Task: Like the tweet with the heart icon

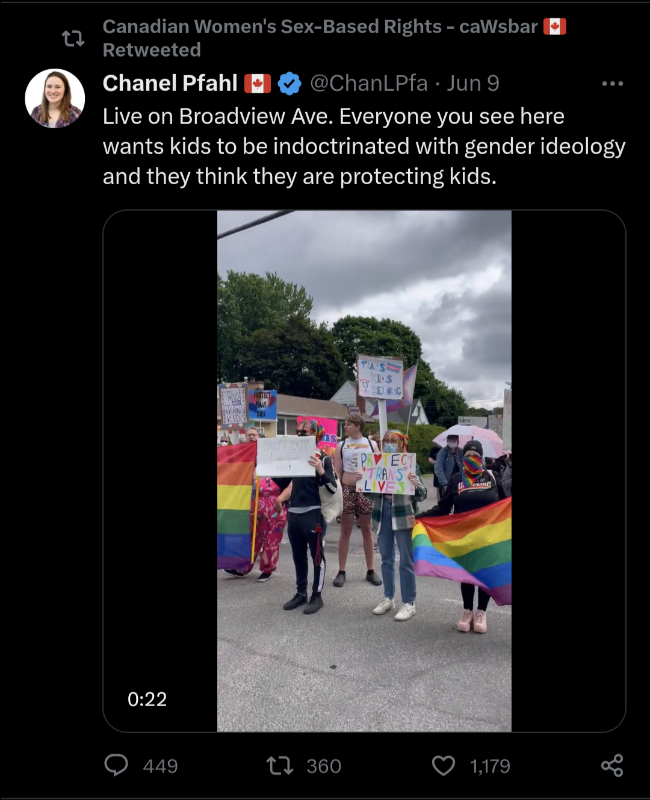Action: click(444, 766)
